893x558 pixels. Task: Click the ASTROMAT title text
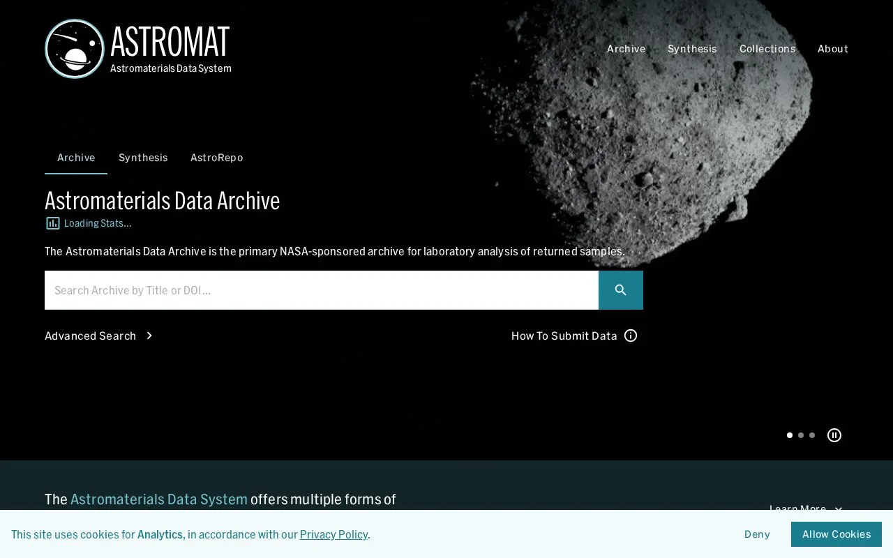pos(170,41)
